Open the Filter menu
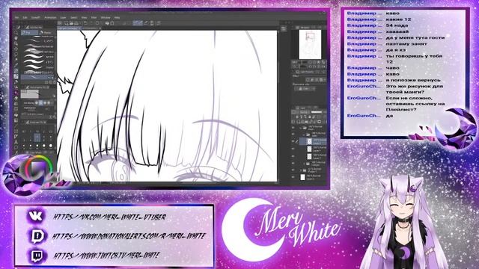Image resolution: width=479 pixels, height=269 pixels. pyautogui.click(x=94, y=17)
